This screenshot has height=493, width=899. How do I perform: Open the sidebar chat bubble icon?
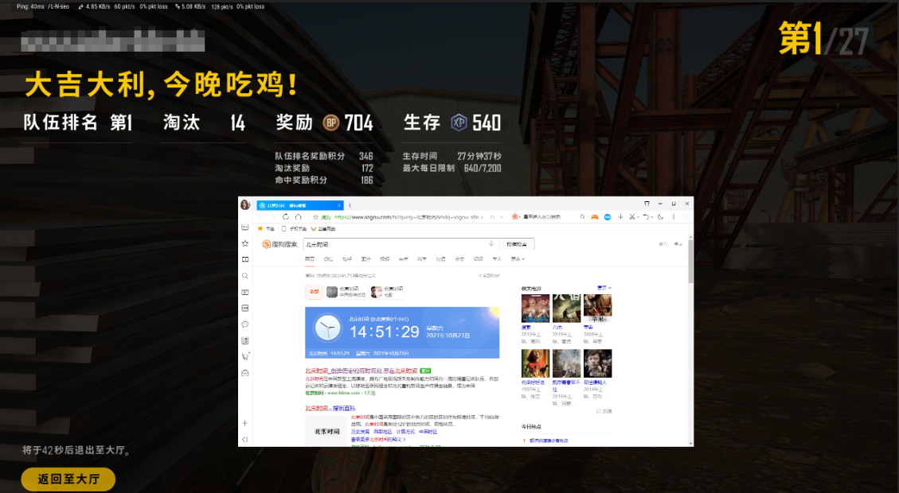[244, 324]
